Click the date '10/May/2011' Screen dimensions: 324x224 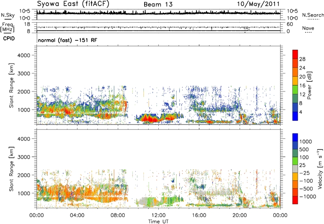(258, 4)
